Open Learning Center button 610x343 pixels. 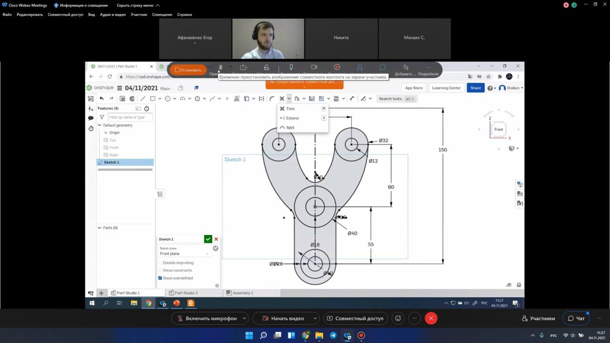click(447, 88)
